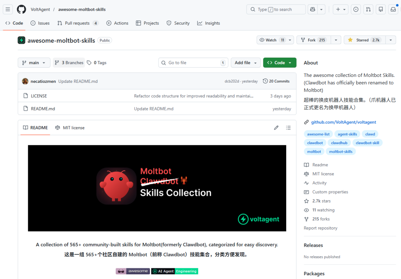The width and height of the screenshot is (401, 279).
Task: Open commit dcb202d hash link
Action: click(x=232, y=81)
